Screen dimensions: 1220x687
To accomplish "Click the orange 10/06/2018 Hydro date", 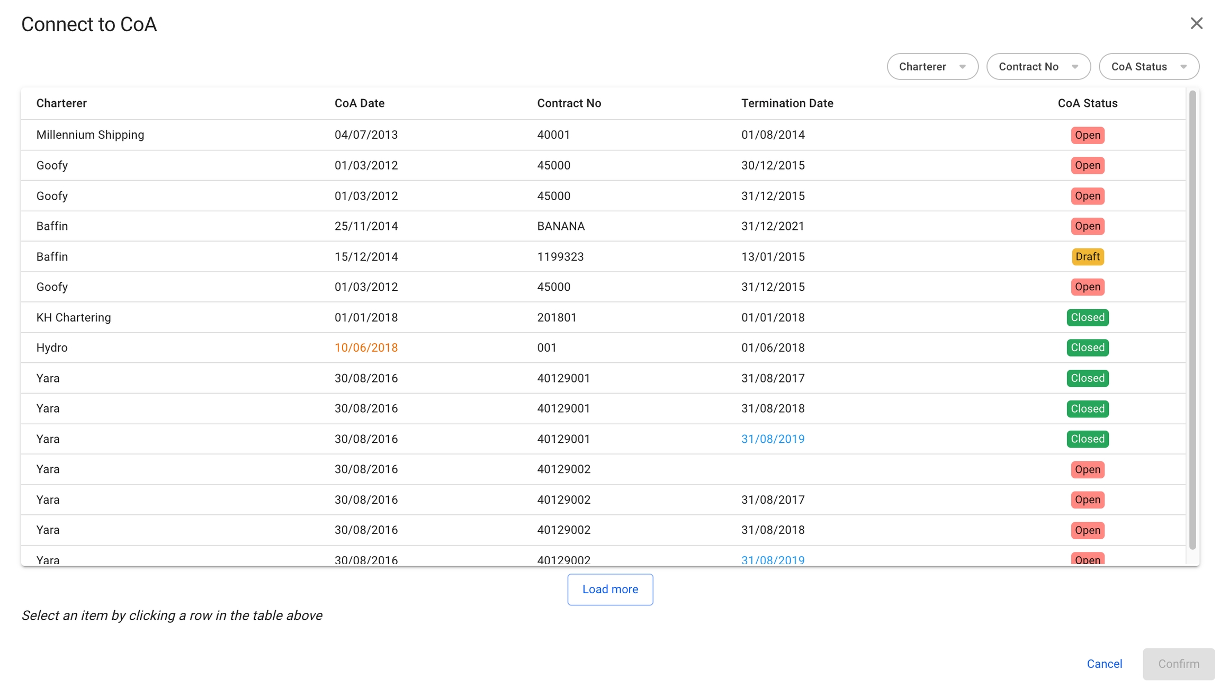I will pos(366,347).
